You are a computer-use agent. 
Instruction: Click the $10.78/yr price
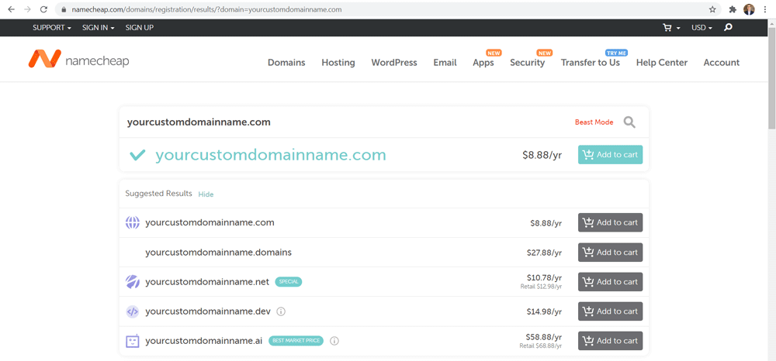click(545, 278)
